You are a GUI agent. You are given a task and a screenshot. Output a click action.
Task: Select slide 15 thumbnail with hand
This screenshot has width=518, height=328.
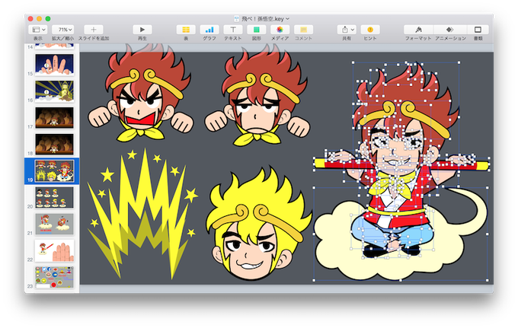(55, 65)
